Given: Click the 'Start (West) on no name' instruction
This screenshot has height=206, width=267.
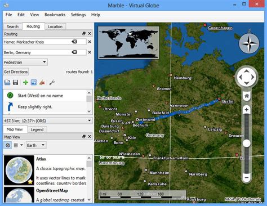Looking at the screenshot, I should [x=40, y=96].
